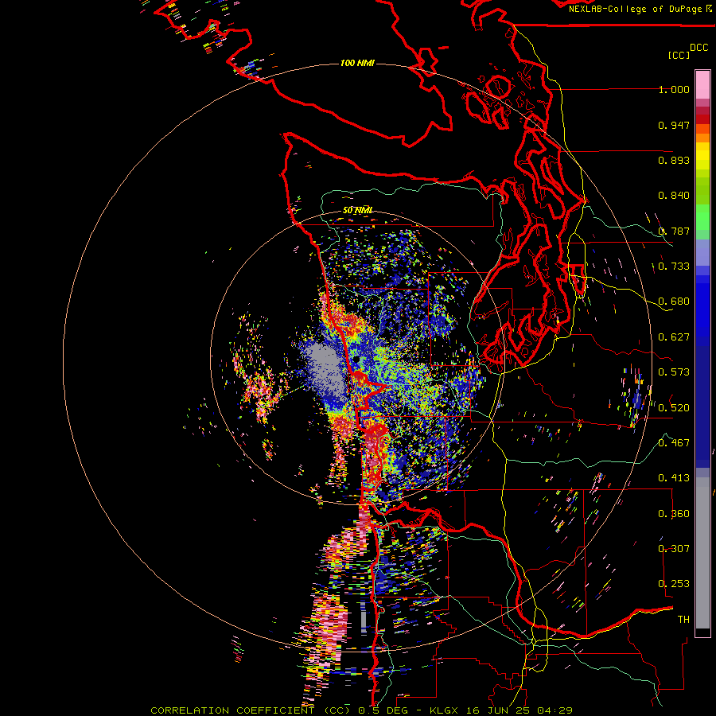Click the 0.787 legend value

tap(674, 231)
